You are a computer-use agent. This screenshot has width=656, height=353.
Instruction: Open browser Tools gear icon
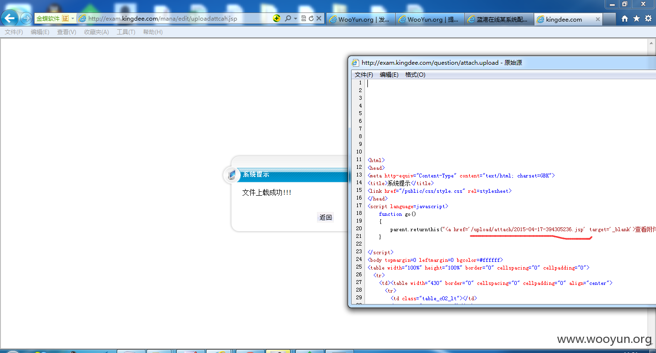tap(648, 18)
